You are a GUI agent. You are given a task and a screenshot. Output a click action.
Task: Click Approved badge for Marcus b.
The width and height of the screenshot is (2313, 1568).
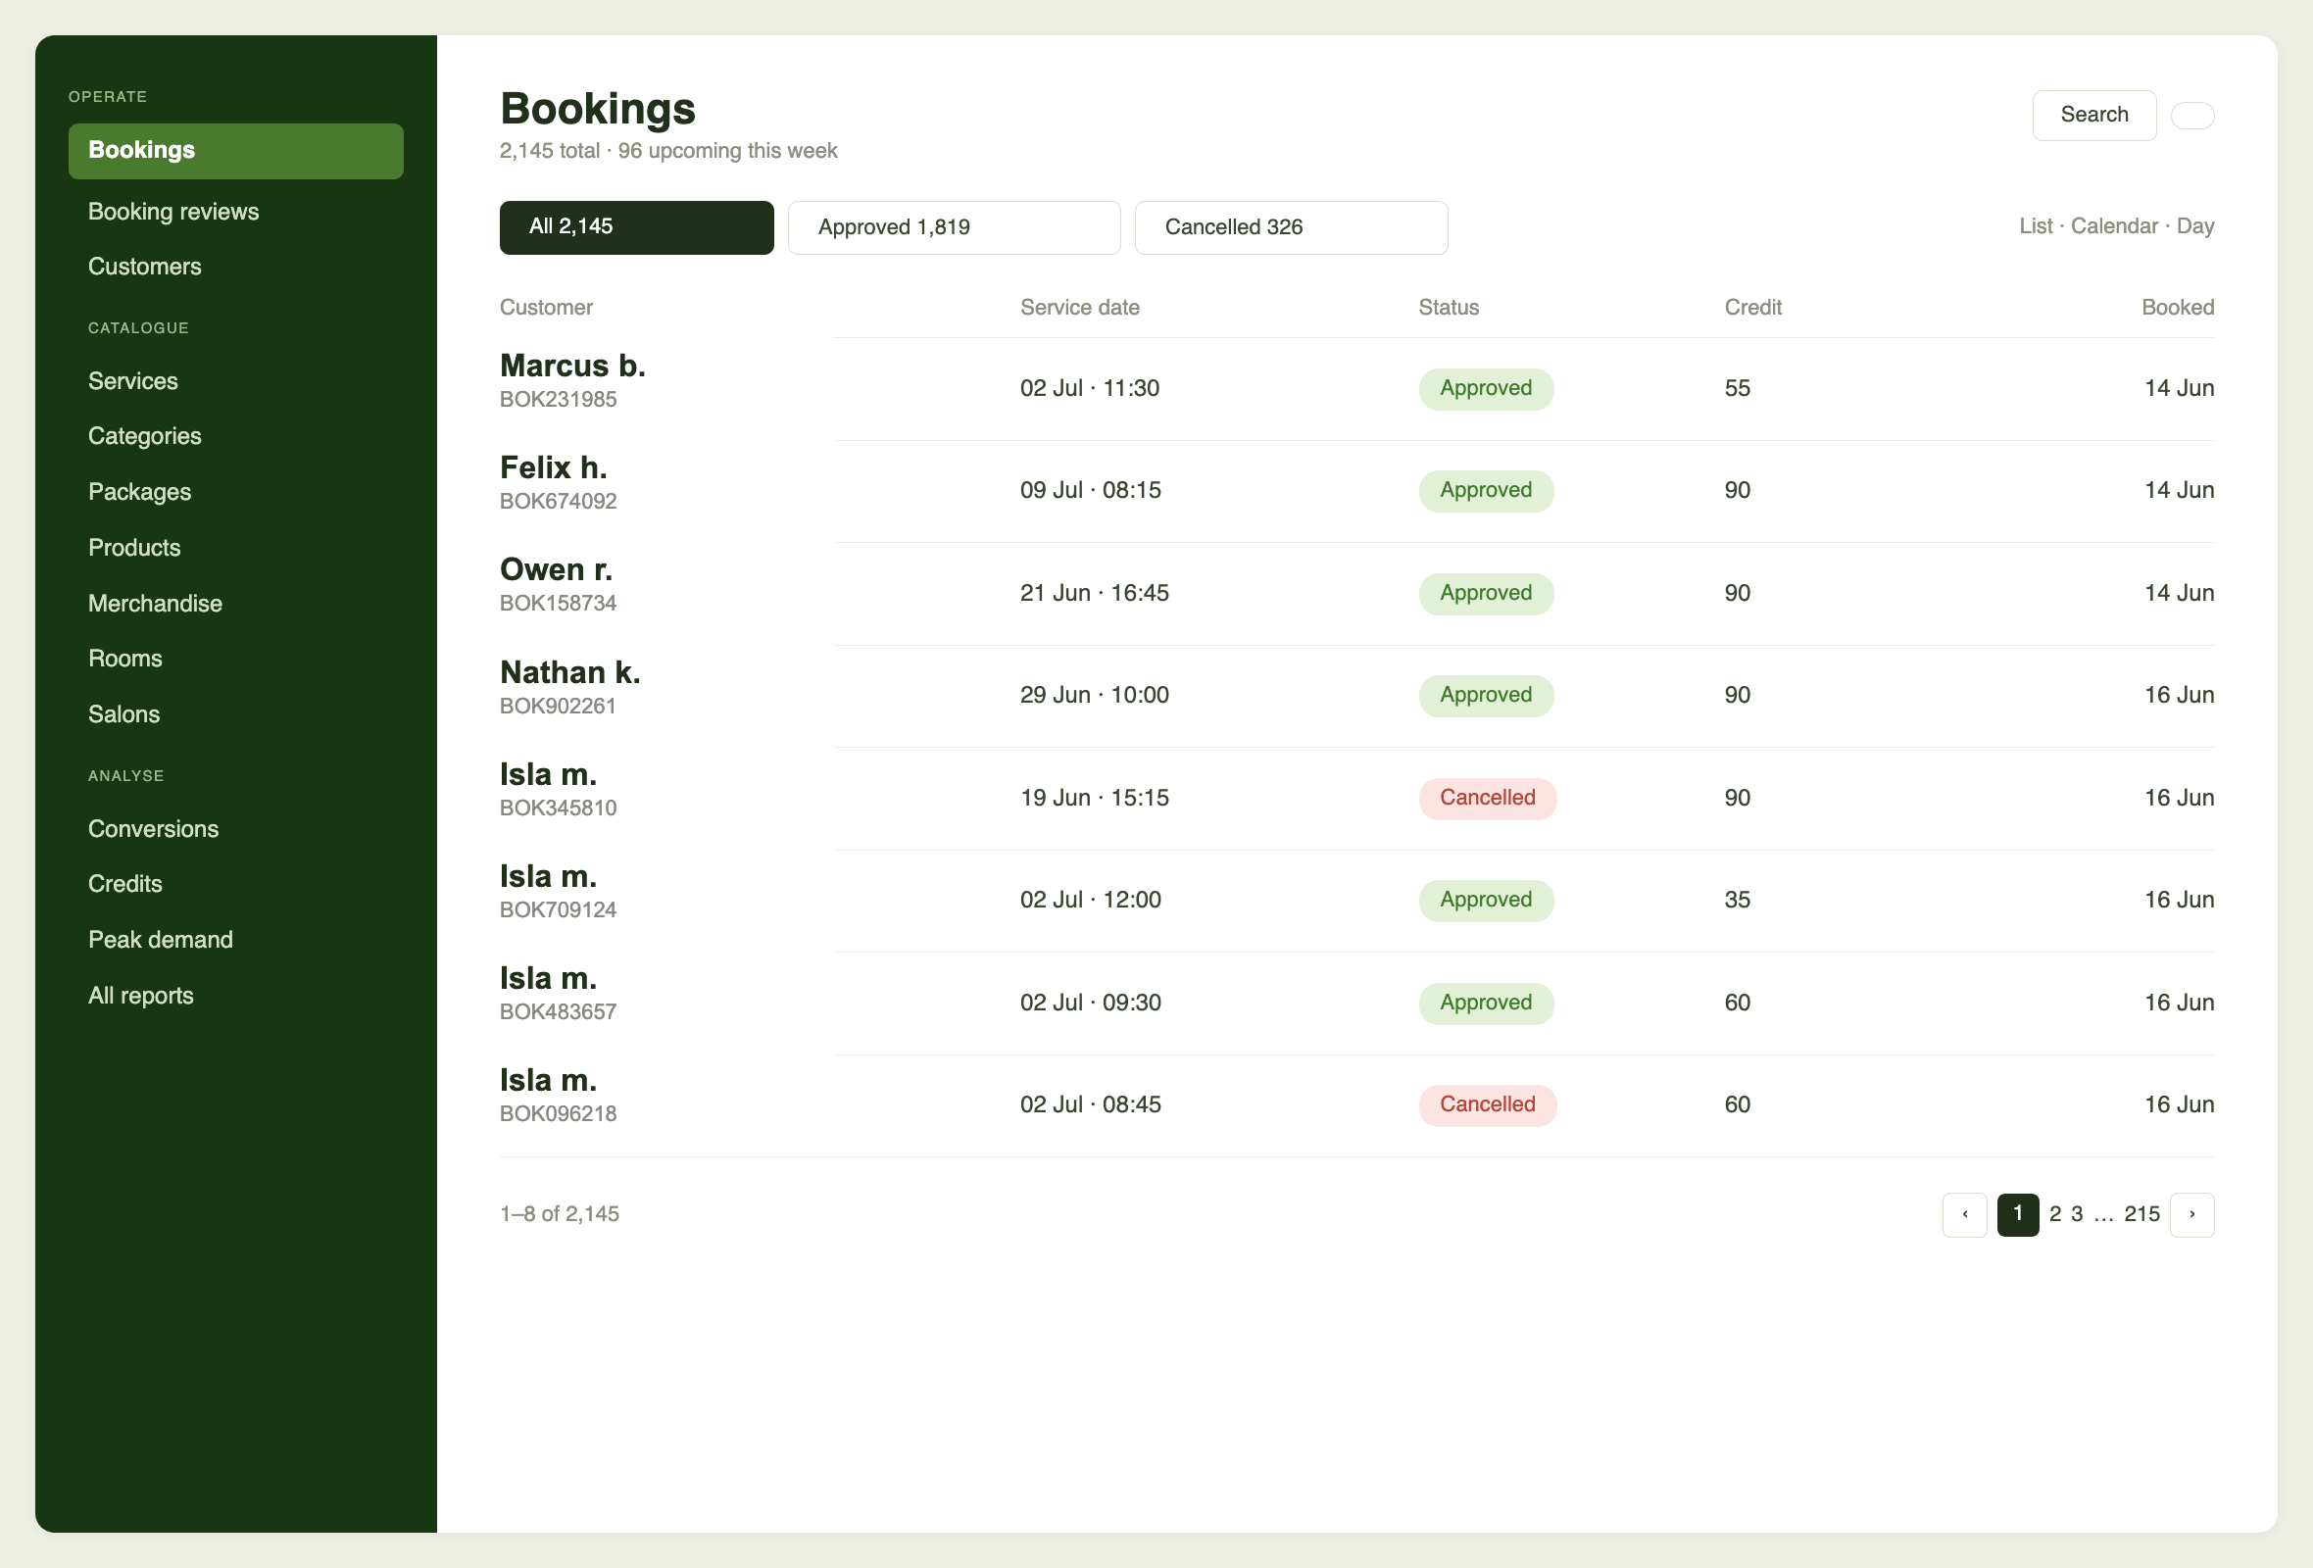[x=1486, y=389]
